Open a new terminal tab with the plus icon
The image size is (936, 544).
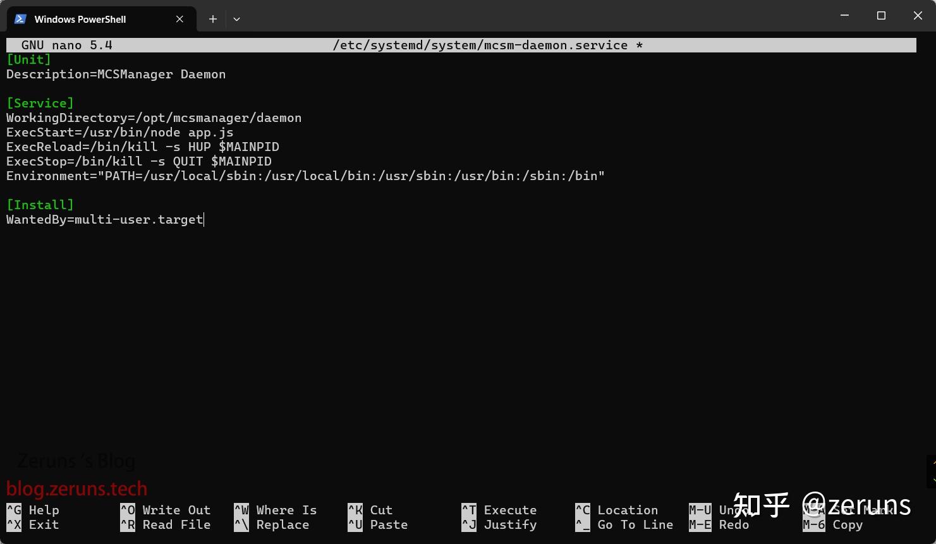(212, 19)
